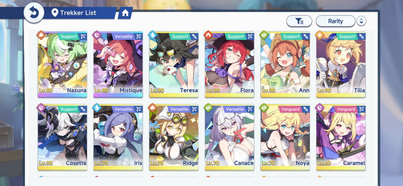Click the back arrow button
Image resolution: width=403 pixels, height=186 pixels.
(x=34, y=13)
